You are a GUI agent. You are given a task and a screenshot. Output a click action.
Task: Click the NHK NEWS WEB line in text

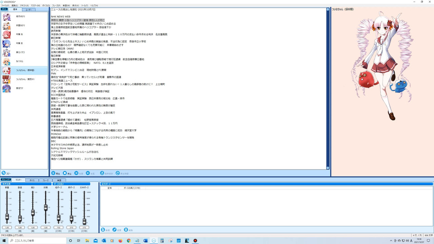click(61, 17)
